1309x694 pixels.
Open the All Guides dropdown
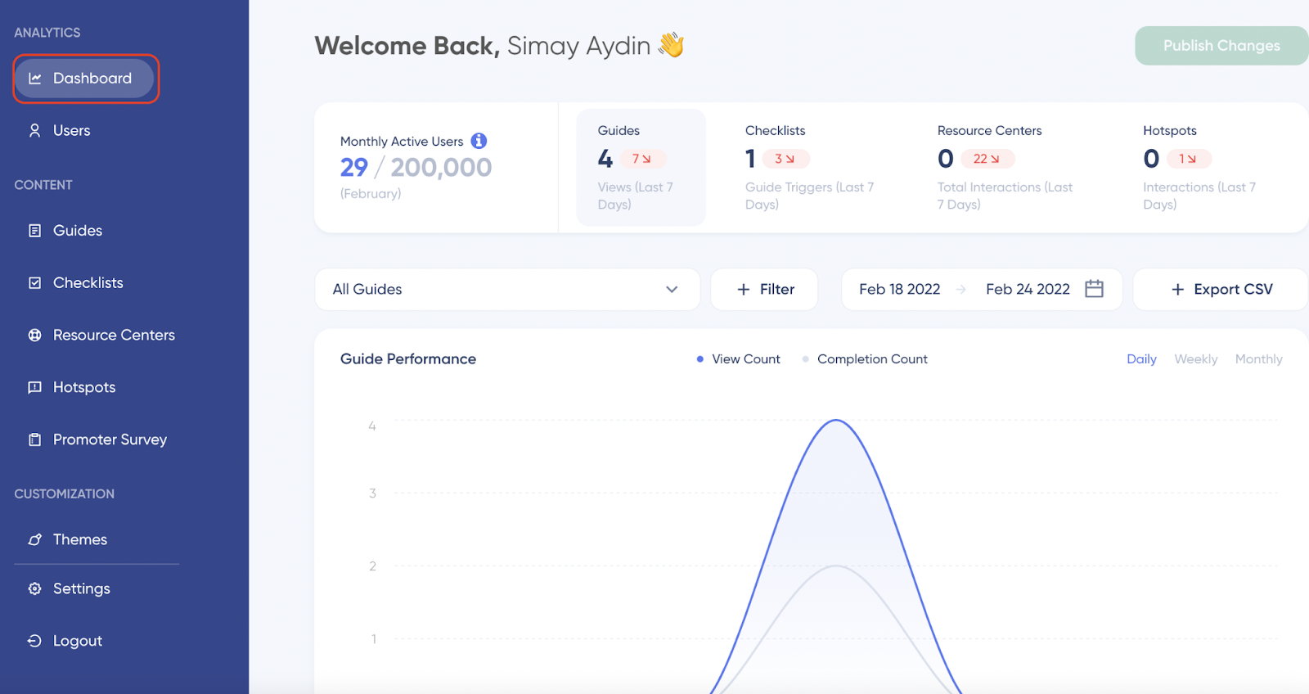(507, 290)
